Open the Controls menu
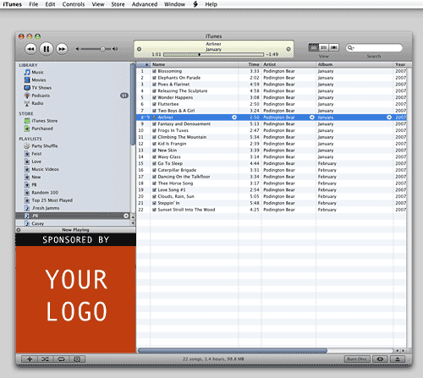 74,4
